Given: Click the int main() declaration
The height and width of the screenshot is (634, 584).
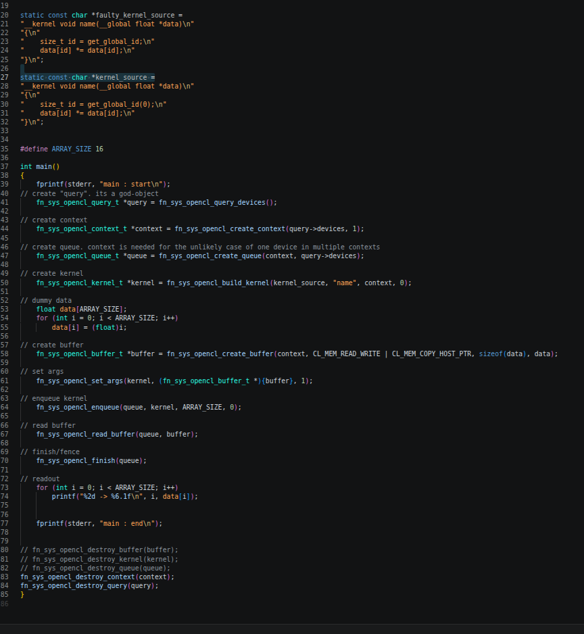Looking at the screenshot, I should point(40,166).
